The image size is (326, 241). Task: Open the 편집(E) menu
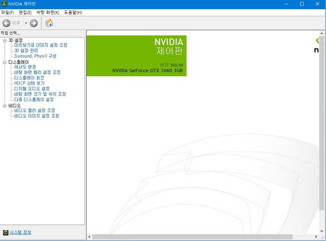click(x=25, y=12)
